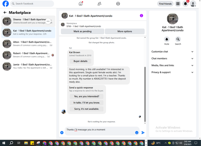Mute the Kat conversation

pyautogui.click(x=167, y=39)
